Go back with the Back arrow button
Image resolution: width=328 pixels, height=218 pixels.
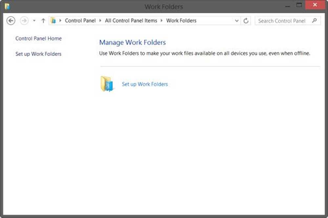[11, 21]
